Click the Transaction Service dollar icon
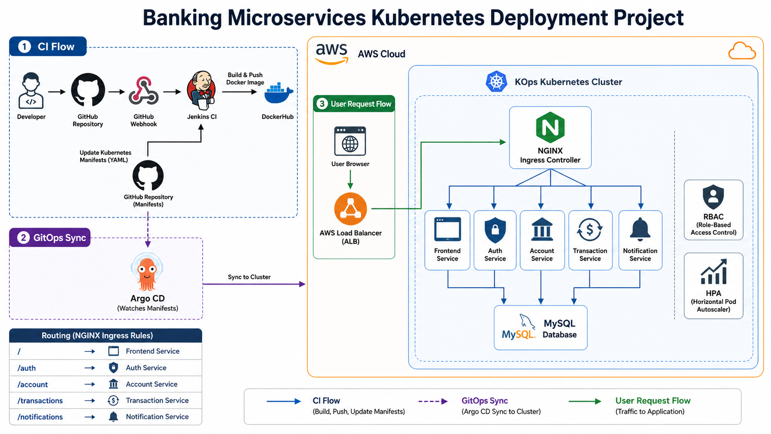This screenshot has height=434, width=771. coord(590,229)
